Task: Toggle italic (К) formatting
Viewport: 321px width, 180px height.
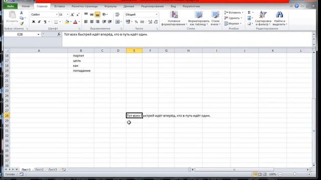Action: pyautogui.click(x=39, y=21)
